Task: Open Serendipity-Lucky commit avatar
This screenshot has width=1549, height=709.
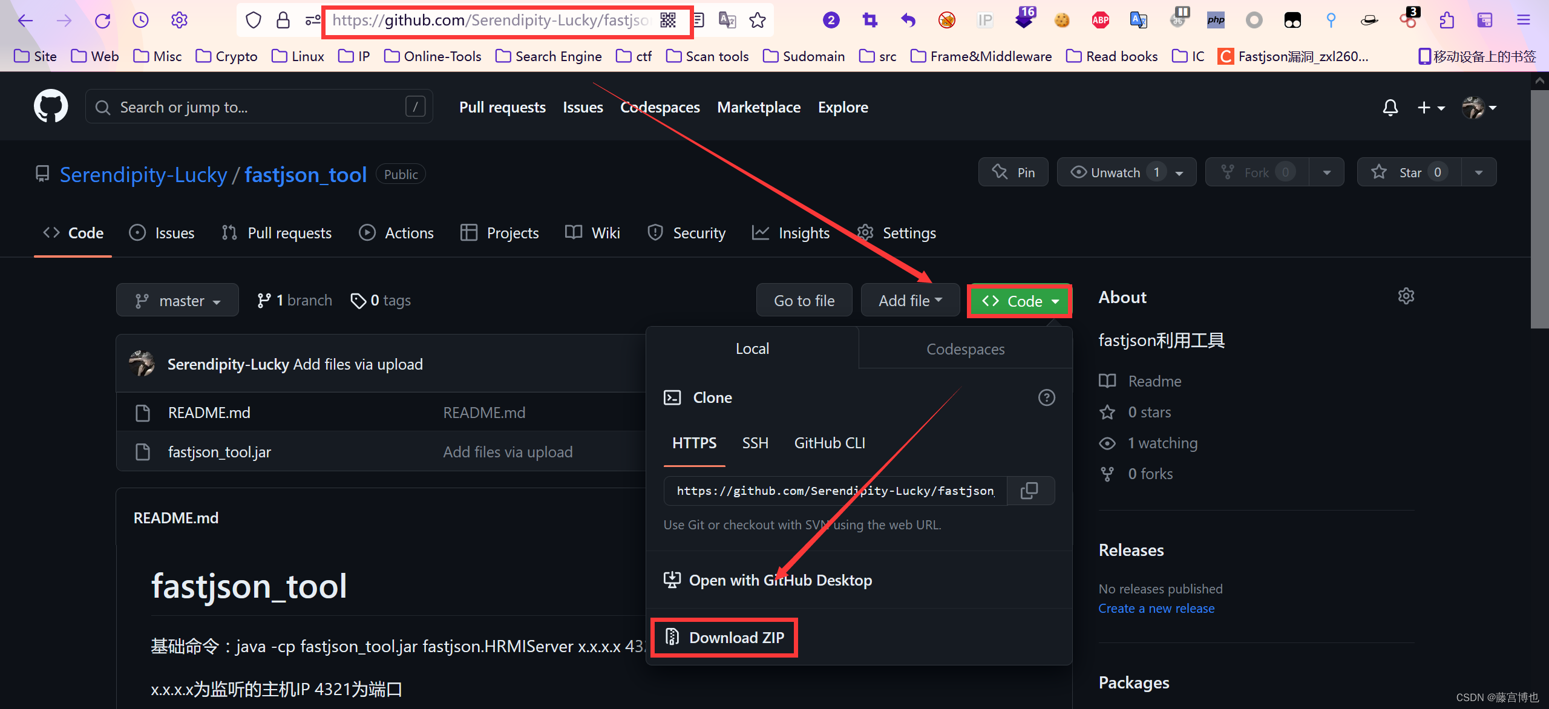Action: coord(142,364)
